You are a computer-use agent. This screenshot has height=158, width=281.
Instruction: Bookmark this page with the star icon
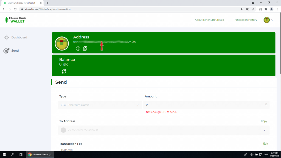click(253, 9)
